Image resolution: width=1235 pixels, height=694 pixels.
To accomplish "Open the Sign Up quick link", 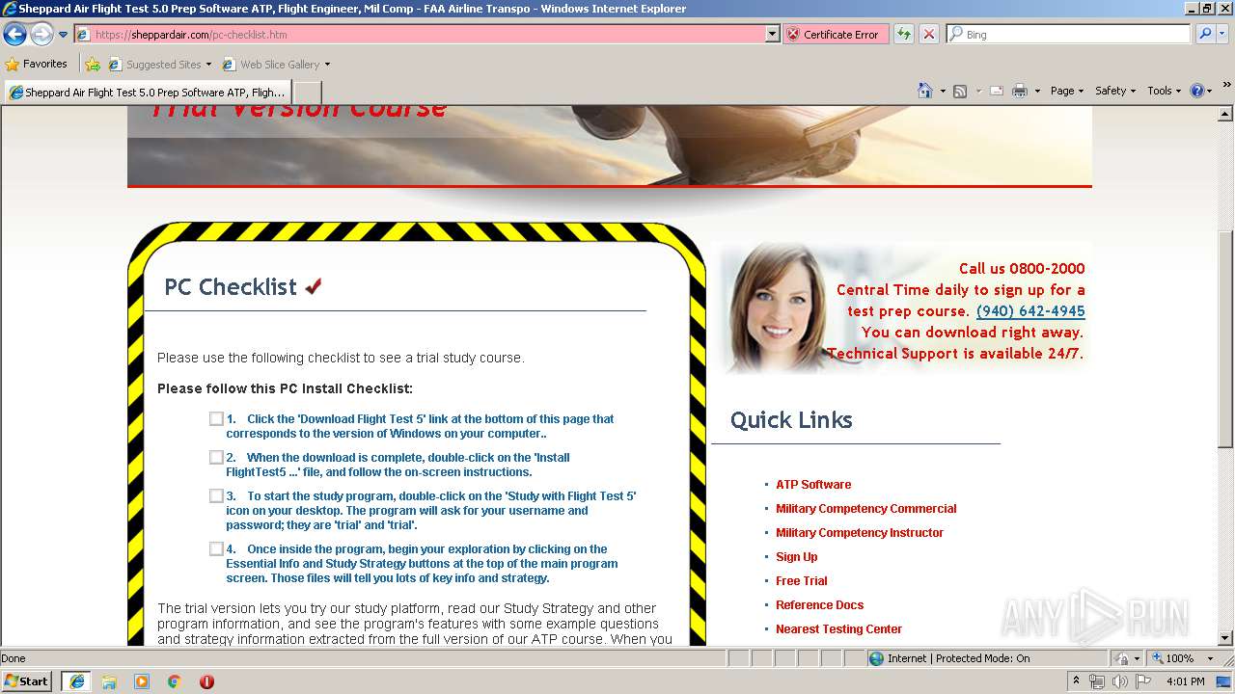I will pyautogui.click(x=797, y=557).
